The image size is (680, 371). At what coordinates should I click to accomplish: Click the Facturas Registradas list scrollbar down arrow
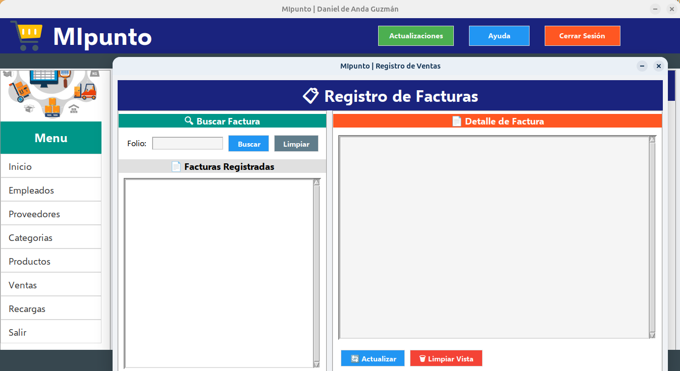317,364
